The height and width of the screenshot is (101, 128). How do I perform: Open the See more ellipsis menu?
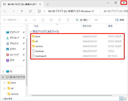coord(96,20)
